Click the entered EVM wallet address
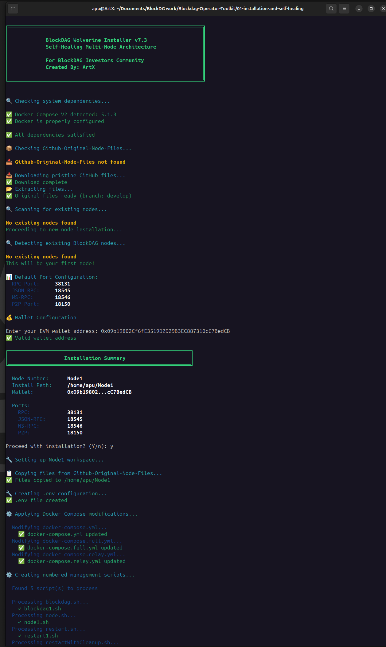Image resolution: width=386 pixels, height=647 pixels. pyautogui.click(x=165, y=331)
